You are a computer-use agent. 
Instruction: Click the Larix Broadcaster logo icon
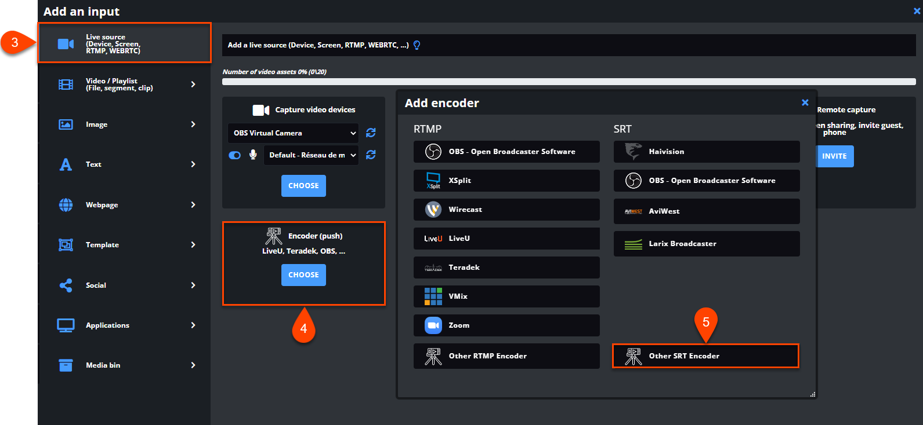click(634, 244)
